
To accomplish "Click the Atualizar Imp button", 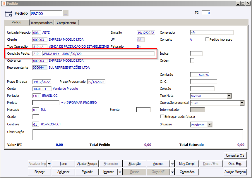I will click(37, 164).
